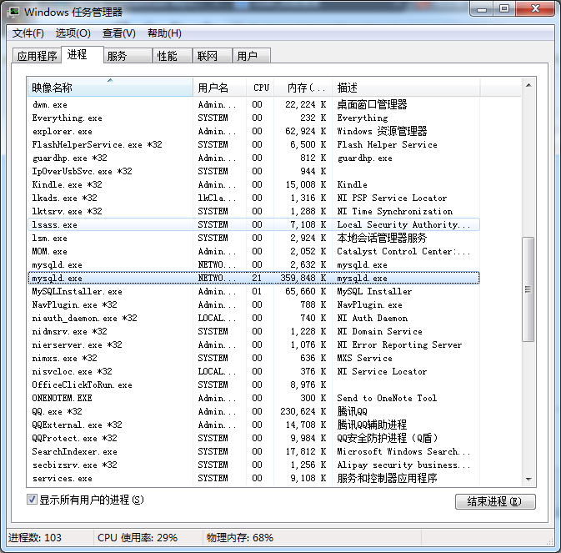This screenshot has height=553, width=561.
Task: Click 230,624 K memory value
Action: tap(303, 411)
